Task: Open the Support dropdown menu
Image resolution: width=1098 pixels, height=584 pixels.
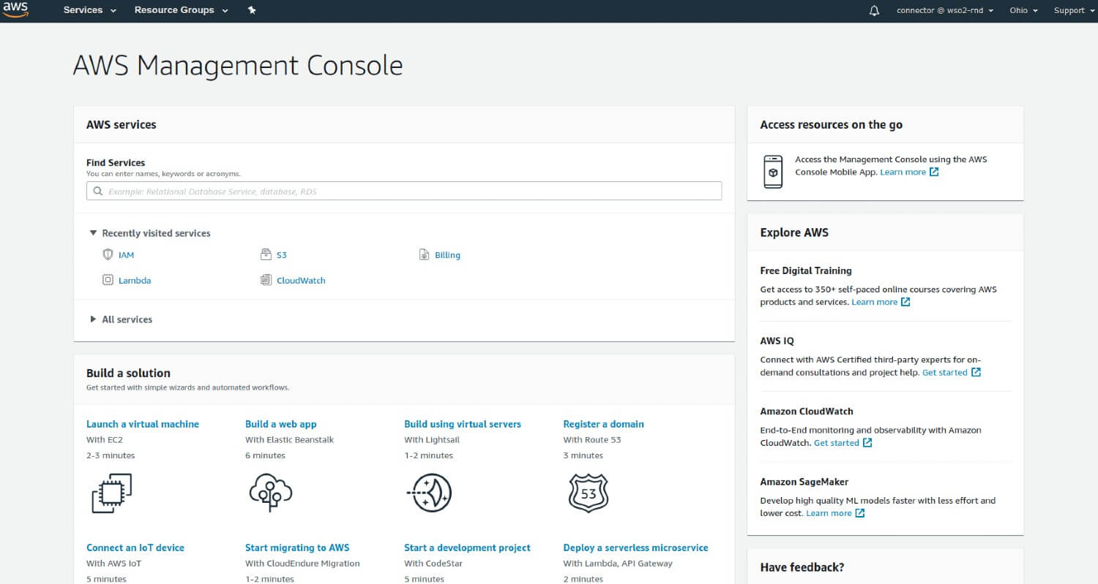Action: pos(1074,10)
